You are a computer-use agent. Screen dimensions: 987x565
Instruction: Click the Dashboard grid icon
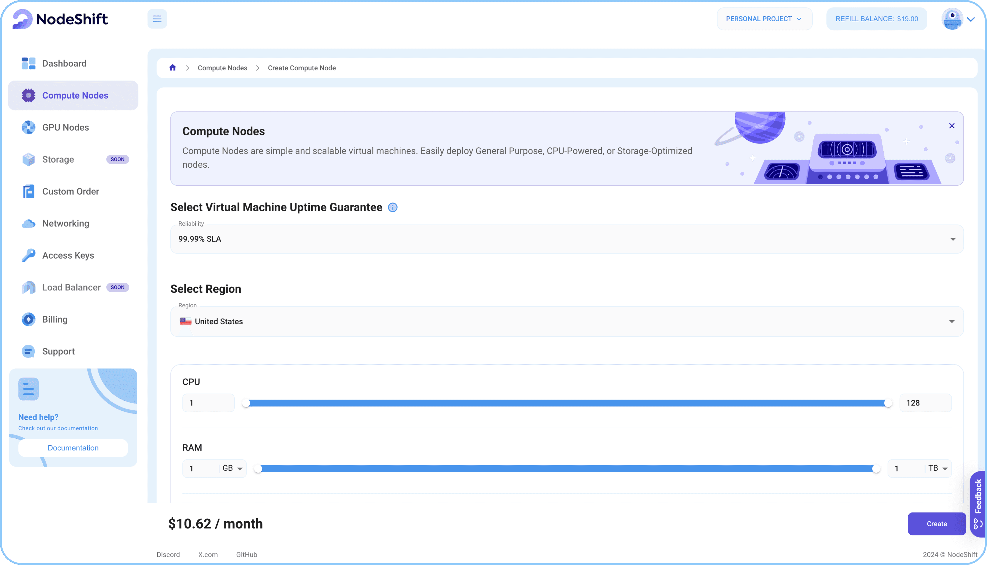(28, 63)
